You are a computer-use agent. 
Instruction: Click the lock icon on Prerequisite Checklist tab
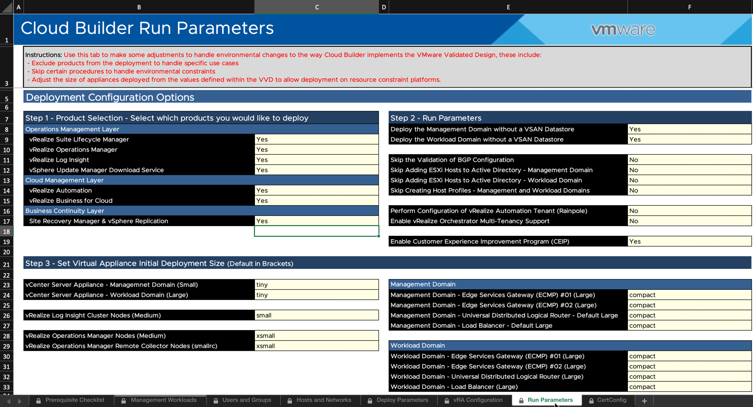tap(38, 401)
